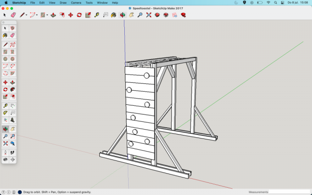Pick the Axes tool in side palette

5,120
